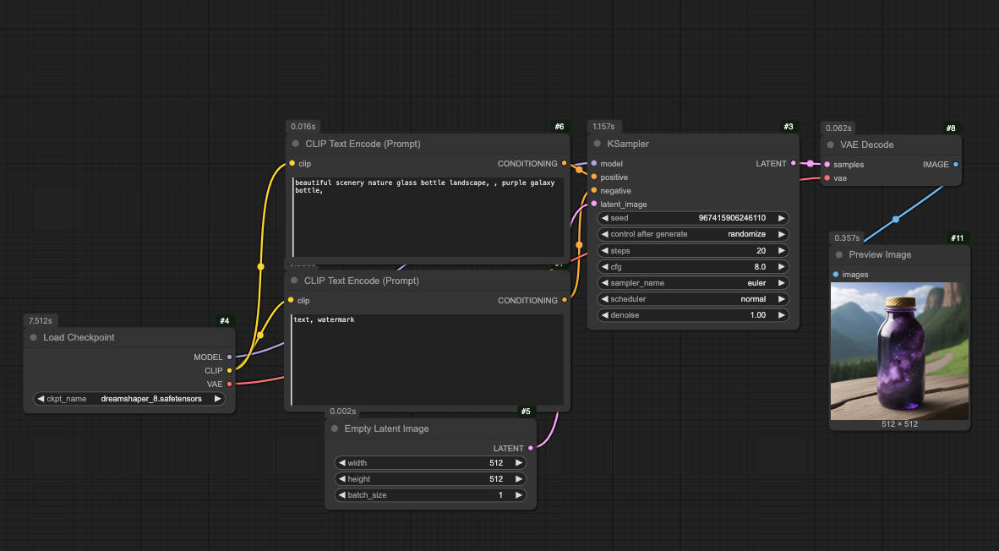The width and height of the screenshot is (999, 551).
Task: Collapse the 'text, watermark' CLIP Text Encode node via its title dot
Action: point(294,281)
